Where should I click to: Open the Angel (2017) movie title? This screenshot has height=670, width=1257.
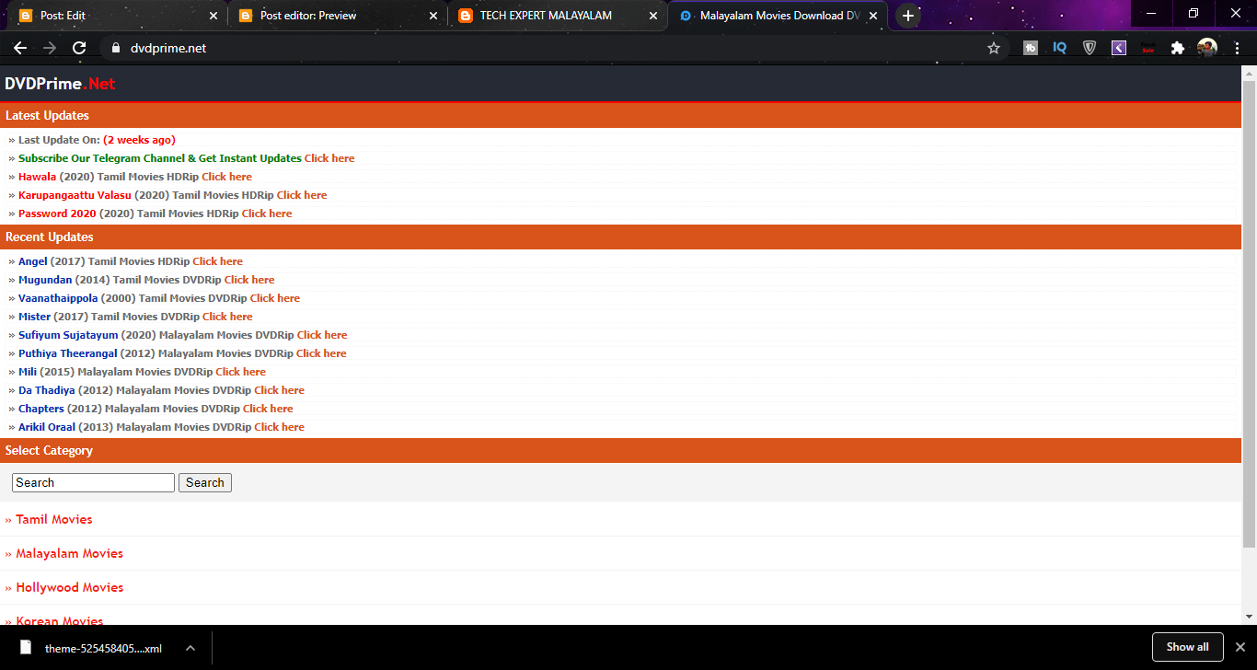(x=33, y=261)
